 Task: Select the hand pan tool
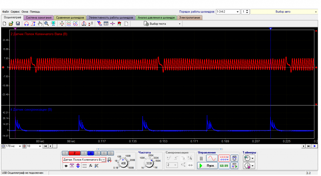pyautogui.click(x=40, y=24)
